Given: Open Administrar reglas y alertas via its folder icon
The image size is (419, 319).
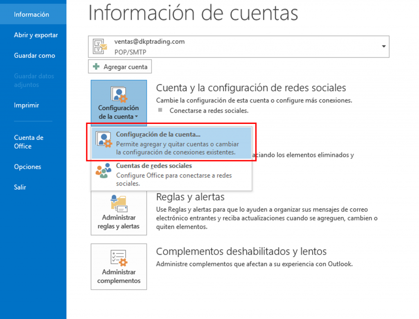Looking at the screenshot, I should click(x=119, y=203).
